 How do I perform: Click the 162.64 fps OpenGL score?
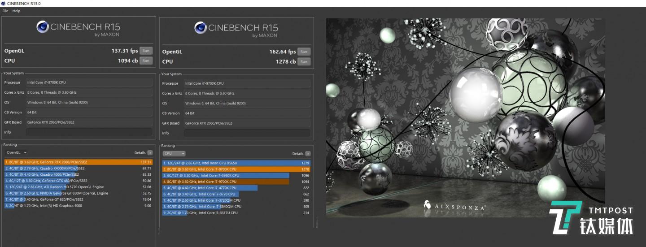[283, 52]
